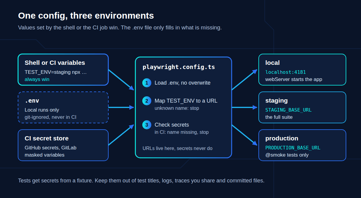Click the note "in CI: name missing, stop"
361x198 pixels.
[x=182, y=132]
